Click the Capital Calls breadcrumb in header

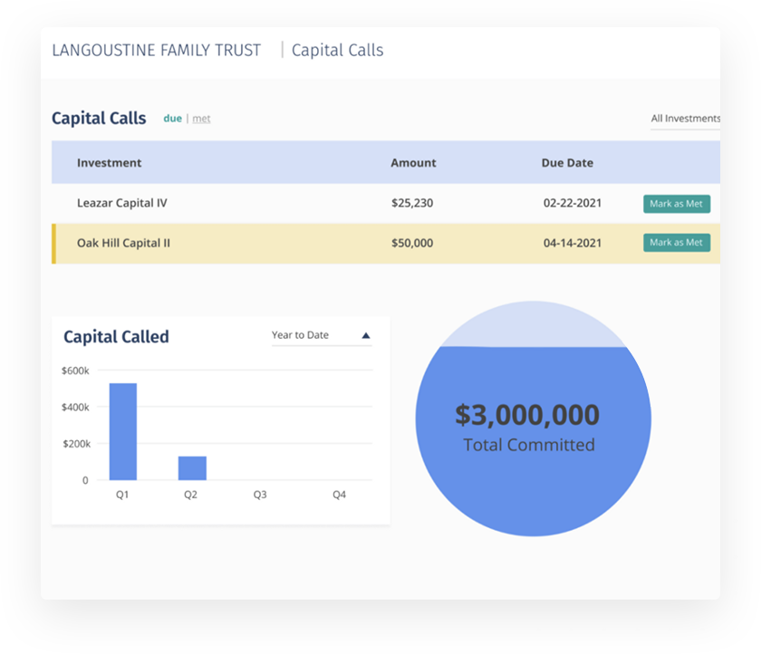click(x=337, y=50)
